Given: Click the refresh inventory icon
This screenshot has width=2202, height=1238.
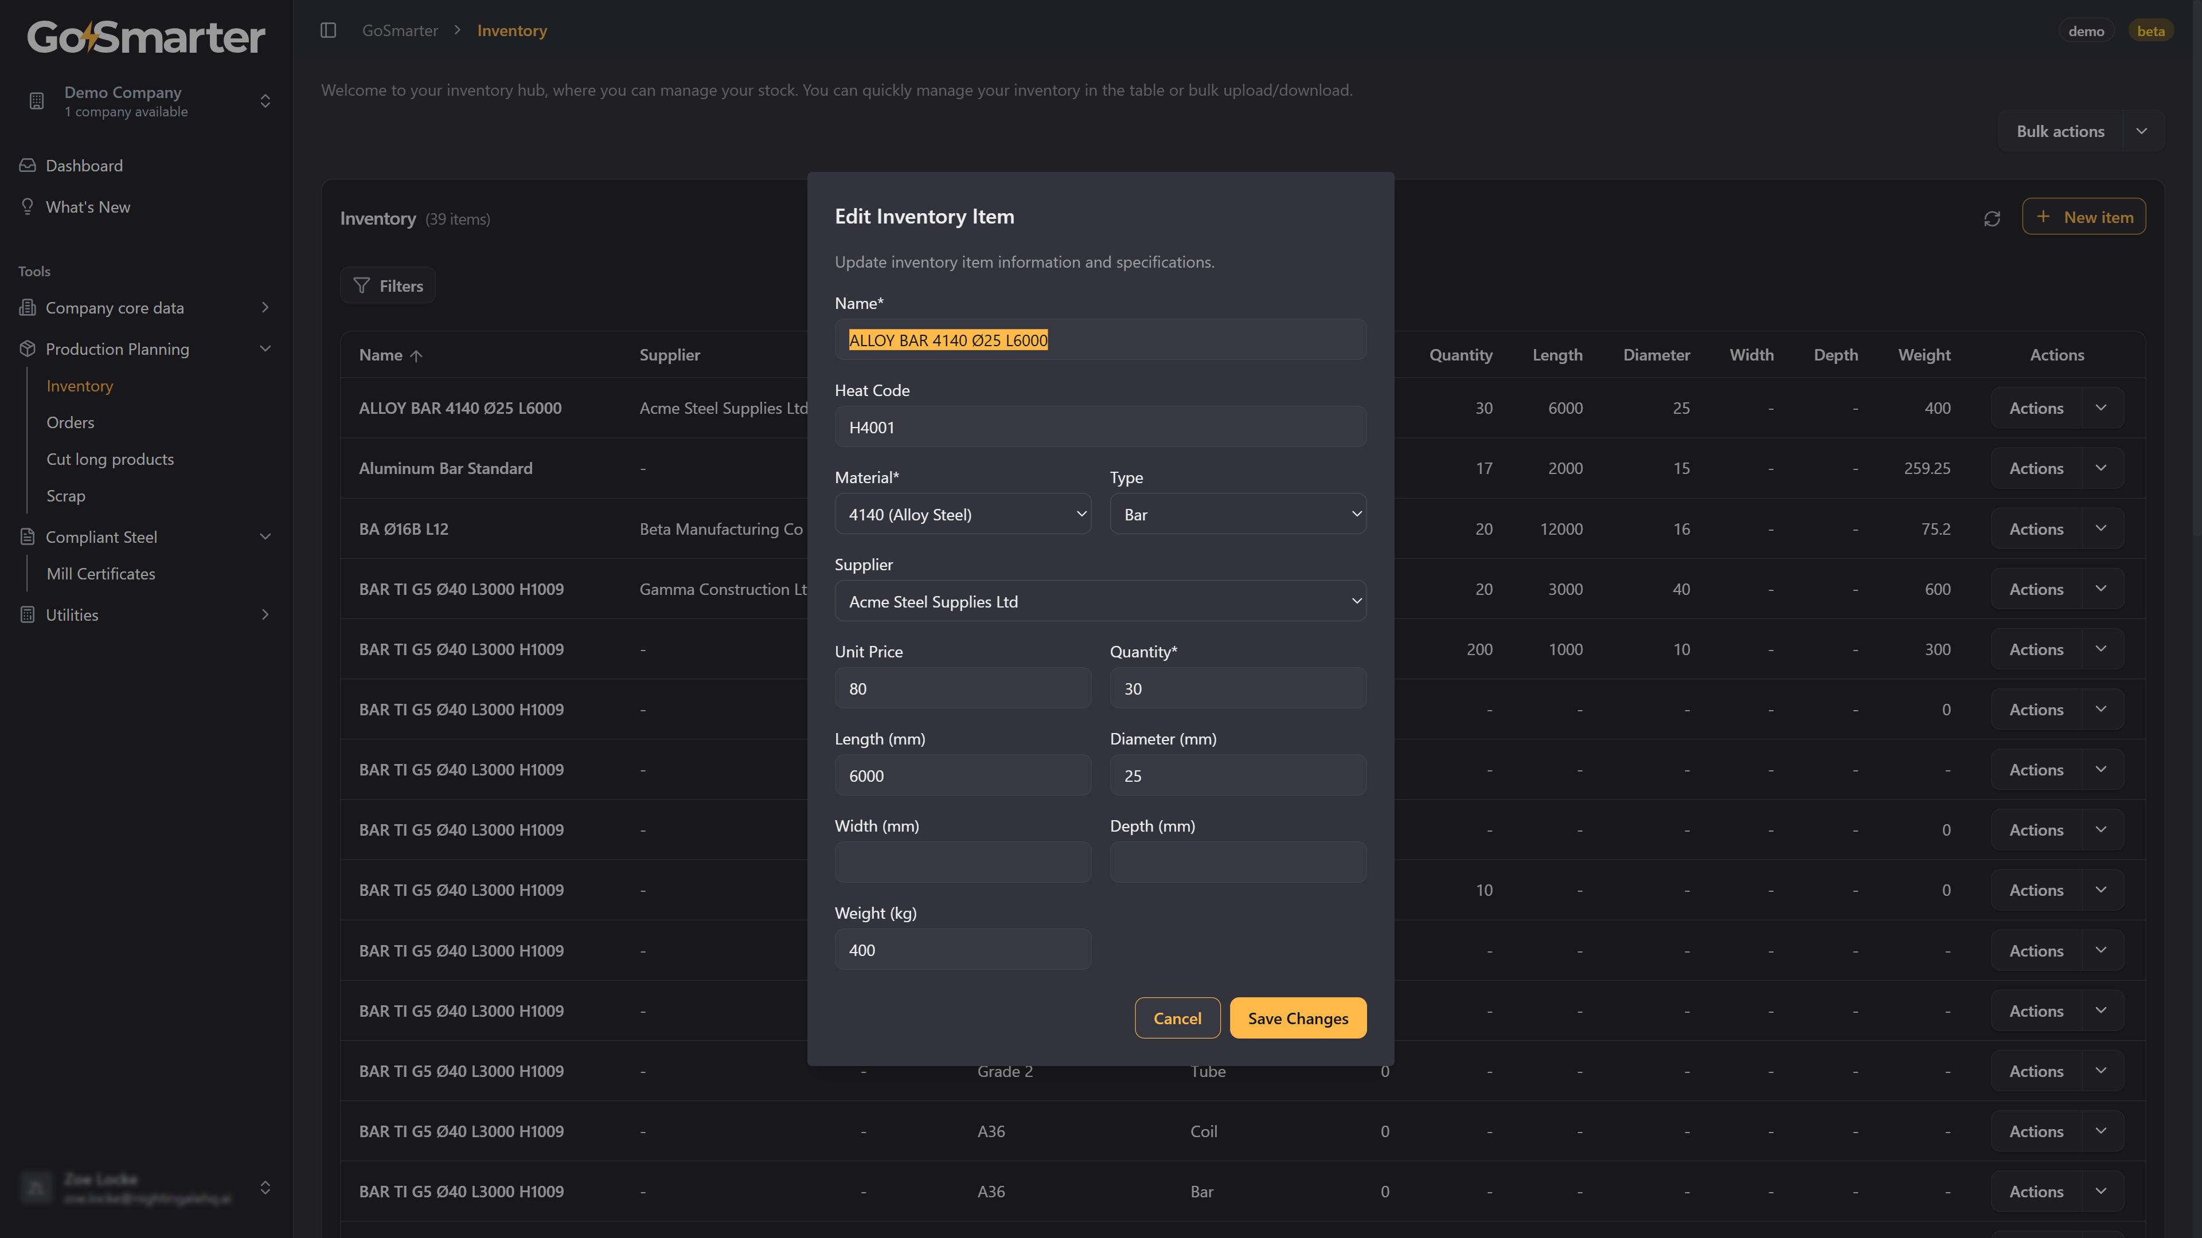Looking at the screenshot, I should (x=1992, y=219).
